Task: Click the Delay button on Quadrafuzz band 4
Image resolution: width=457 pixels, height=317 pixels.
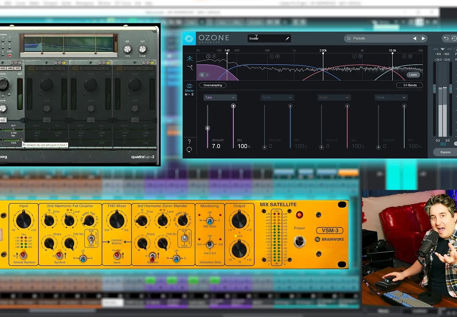Action: [135, 120]
